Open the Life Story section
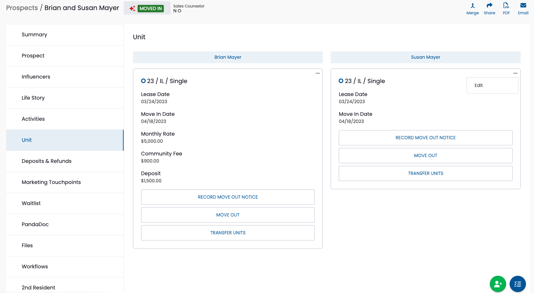534x293 pixels. [65, 98]
